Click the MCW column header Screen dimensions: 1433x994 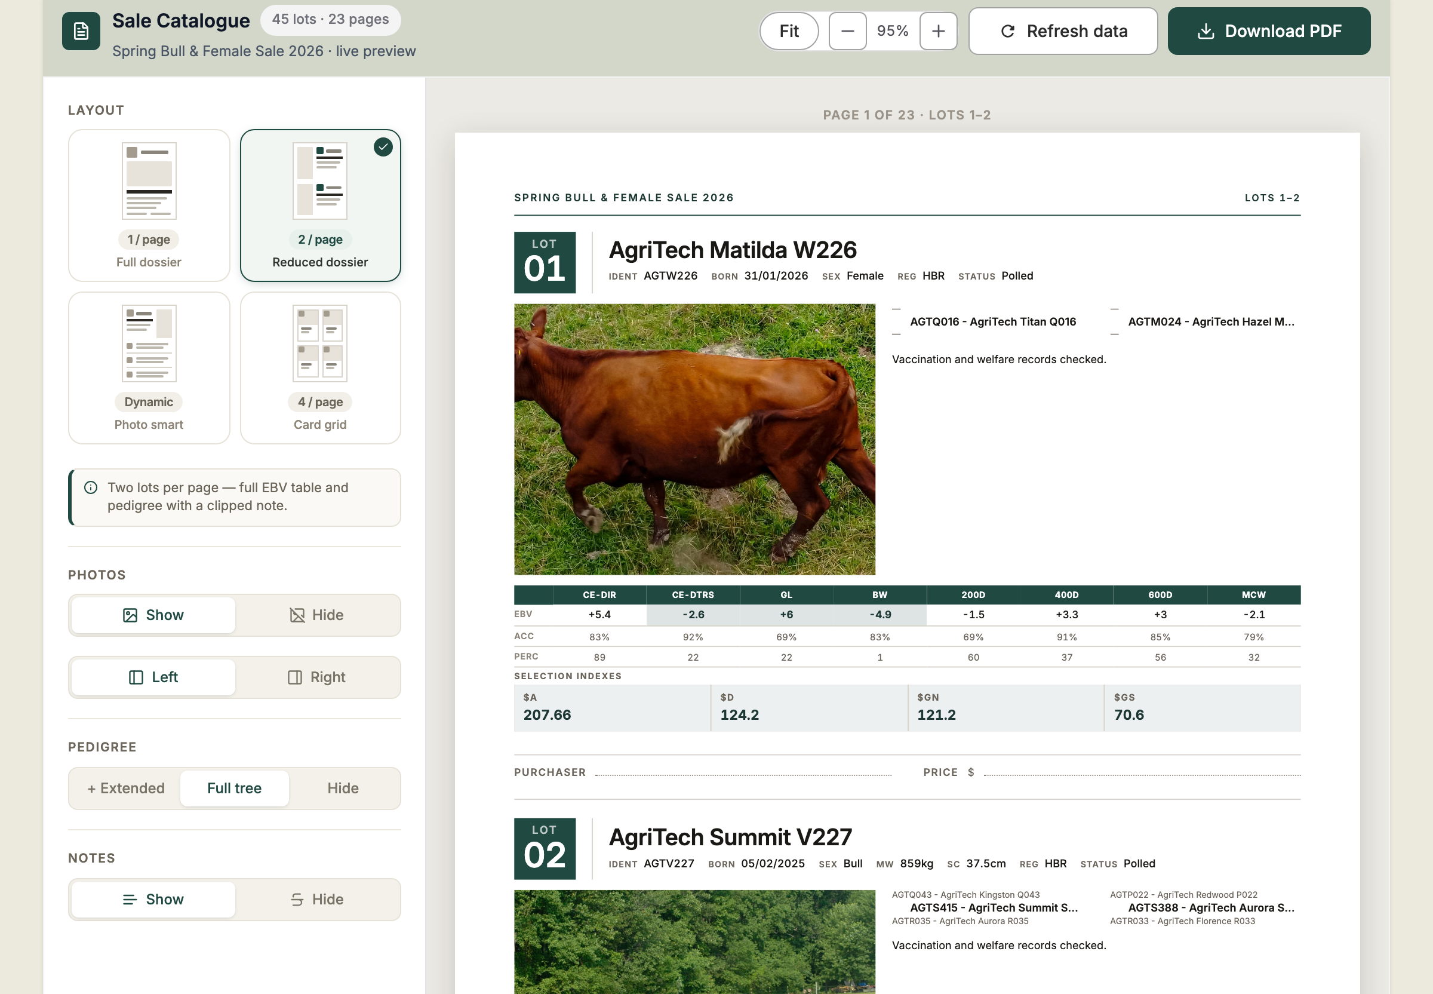click(x=1254, y=596)
